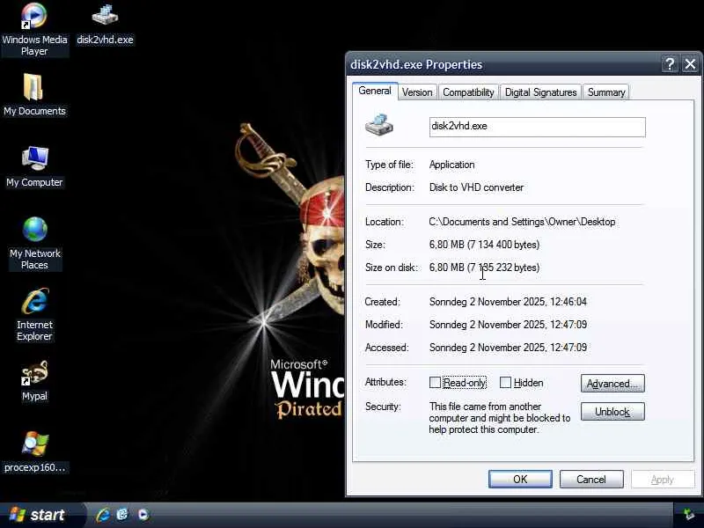Click the disk icon in the Properties dialog
The height and width of the screenshot is (528, 704).
[x=379, y=124]
